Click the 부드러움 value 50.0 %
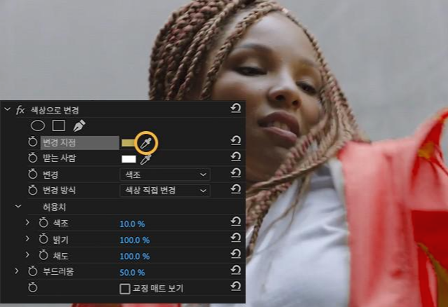Viewport: 448px width, 307px height. pos(132,273)
